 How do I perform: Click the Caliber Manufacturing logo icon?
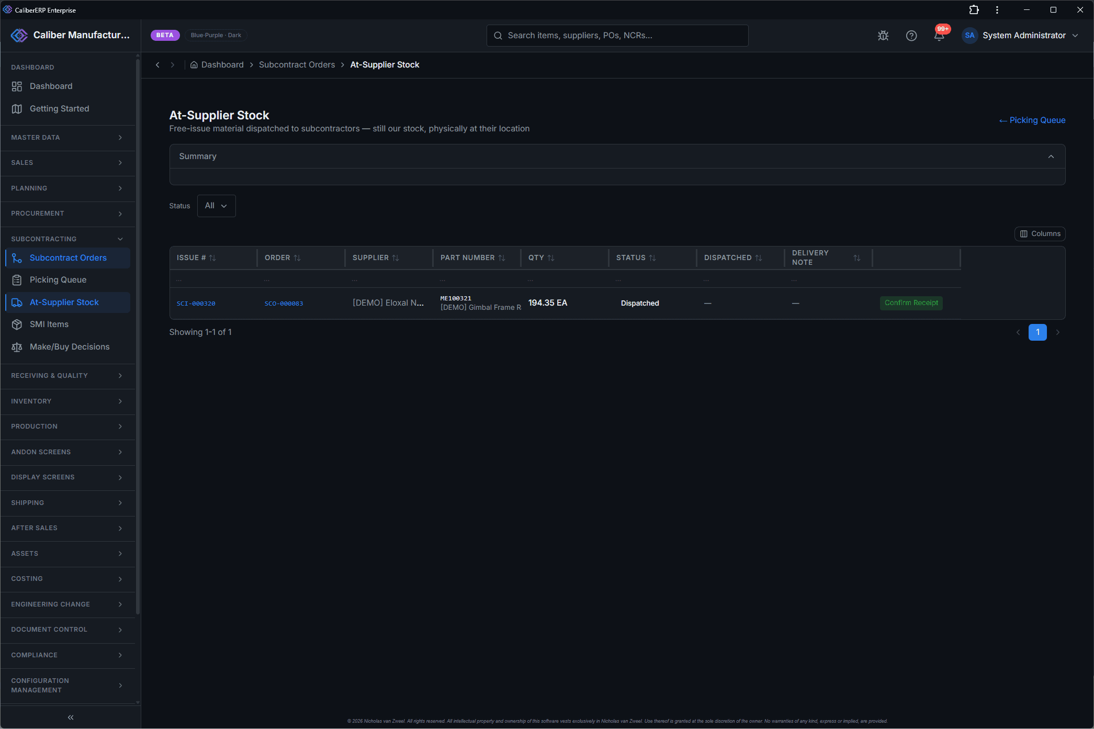point(19,35)
